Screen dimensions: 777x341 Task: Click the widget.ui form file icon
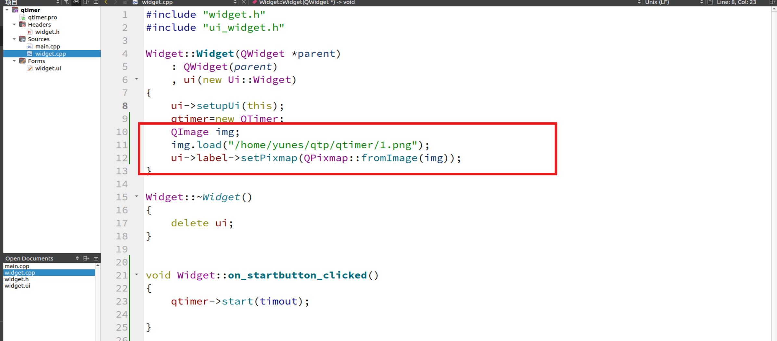click(30, 68)
